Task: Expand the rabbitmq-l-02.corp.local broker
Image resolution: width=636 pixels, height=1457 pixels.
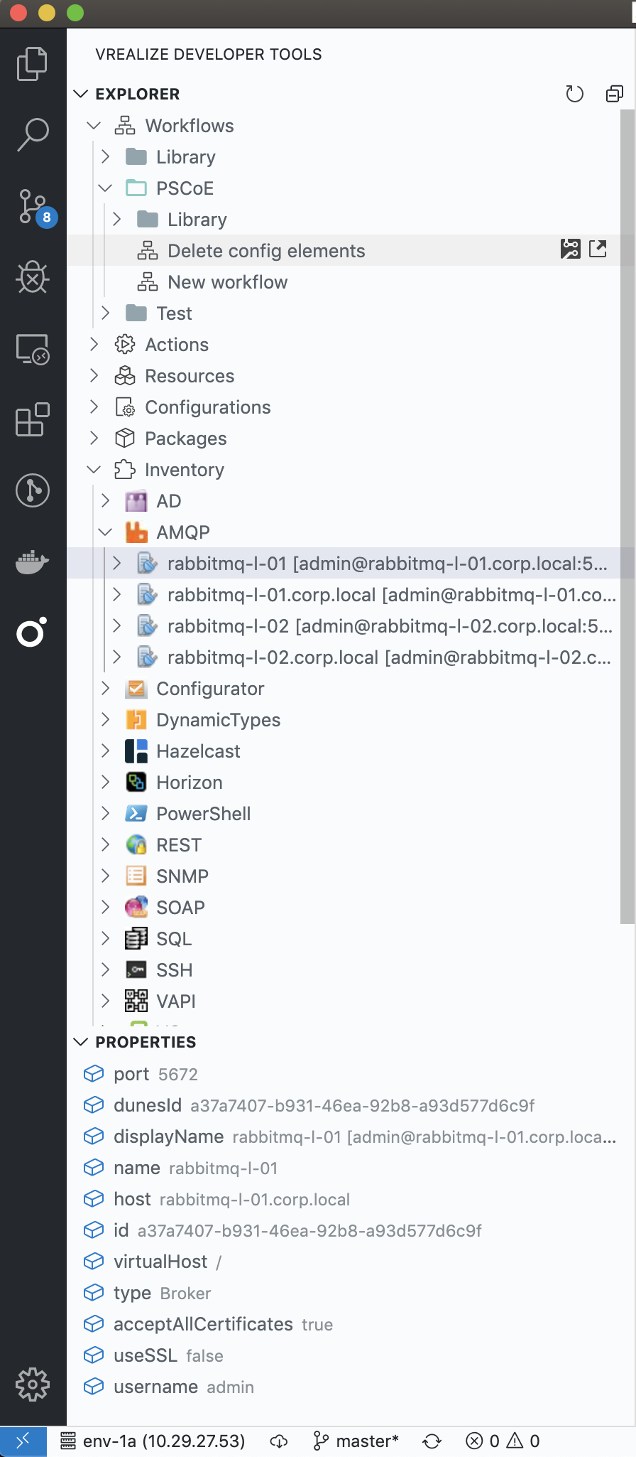Action: (x=117, y=657)
